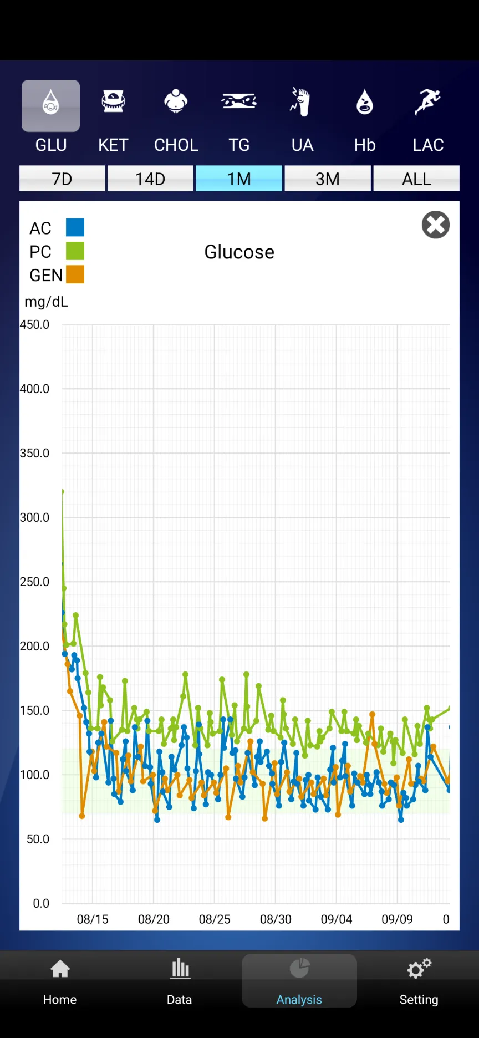This screenshot has width=479, height=1038.
Task: Show ALL glucose data
Action: coord(416,179)
